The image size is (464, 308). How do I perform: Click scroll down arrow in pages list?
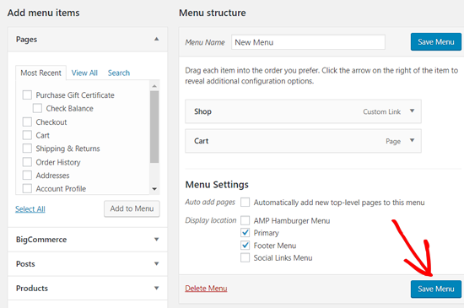pyautogui.click(x=154, y=189)
